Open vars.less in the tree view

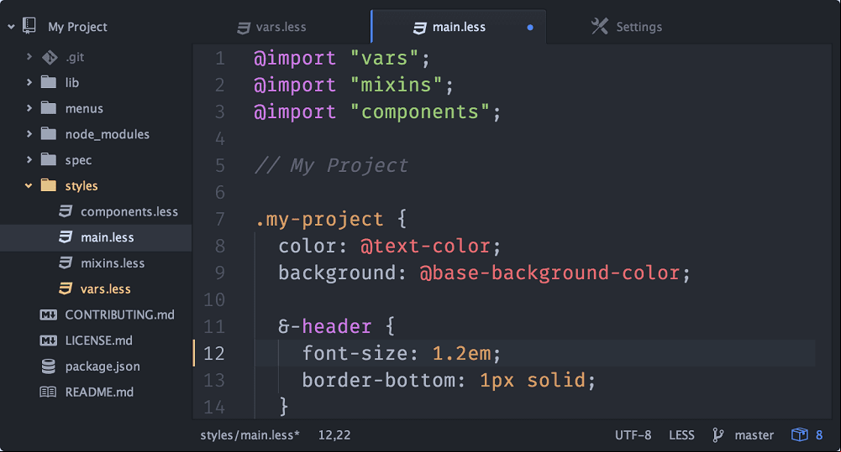point(106,288)
